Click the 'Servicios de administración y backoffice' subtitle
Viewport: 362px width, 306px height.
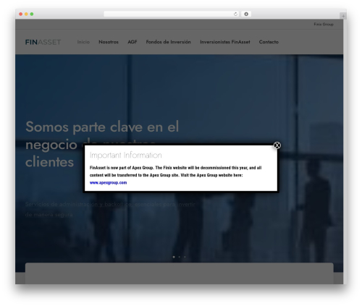click(78, 204)
